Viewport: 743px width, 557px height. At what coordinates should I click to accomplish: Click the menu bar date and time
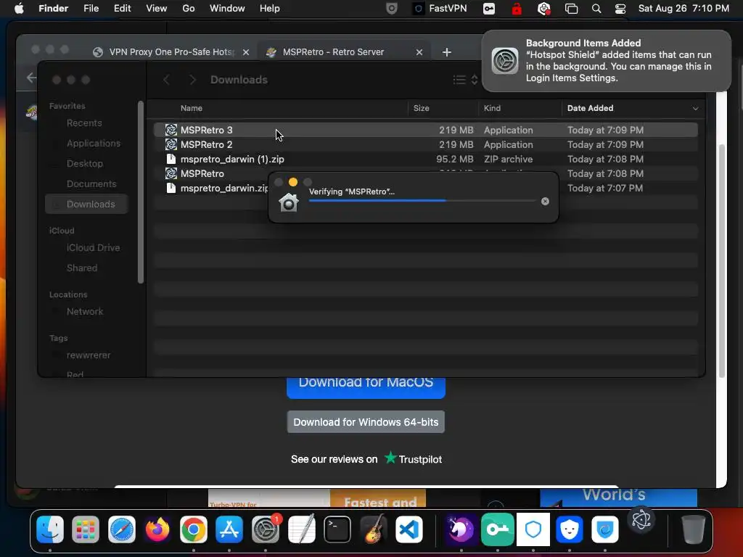click(x=684, y=9)
